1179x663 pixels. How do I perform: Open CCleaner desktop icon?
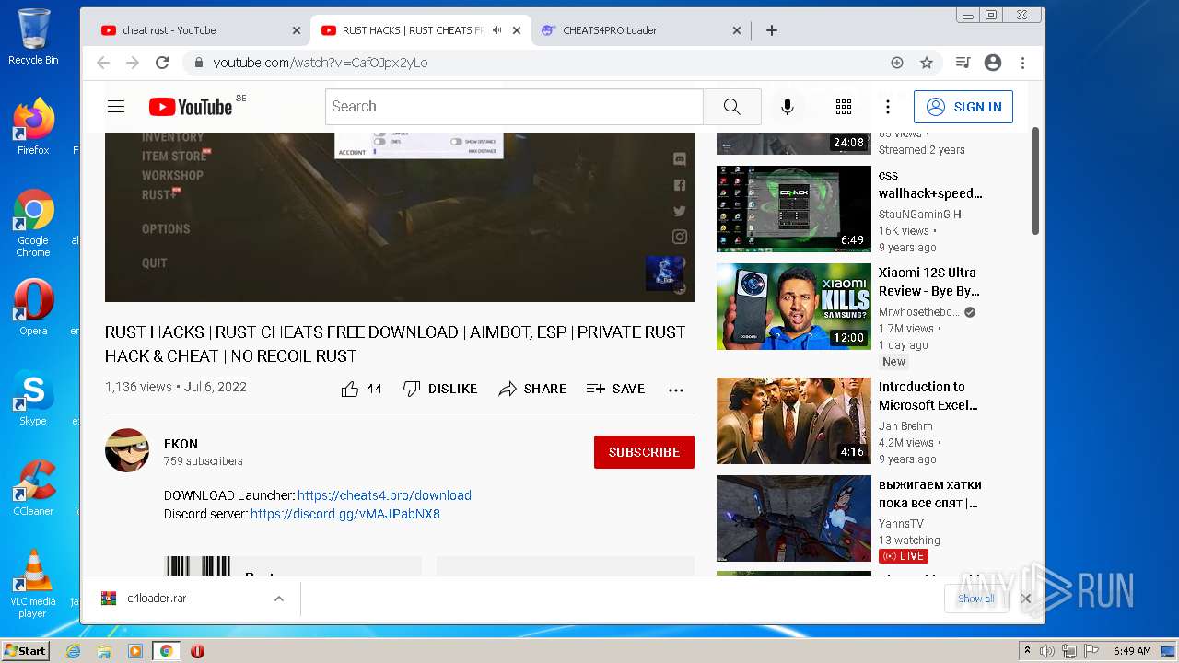pyautogui.click(x=33, y=488)
